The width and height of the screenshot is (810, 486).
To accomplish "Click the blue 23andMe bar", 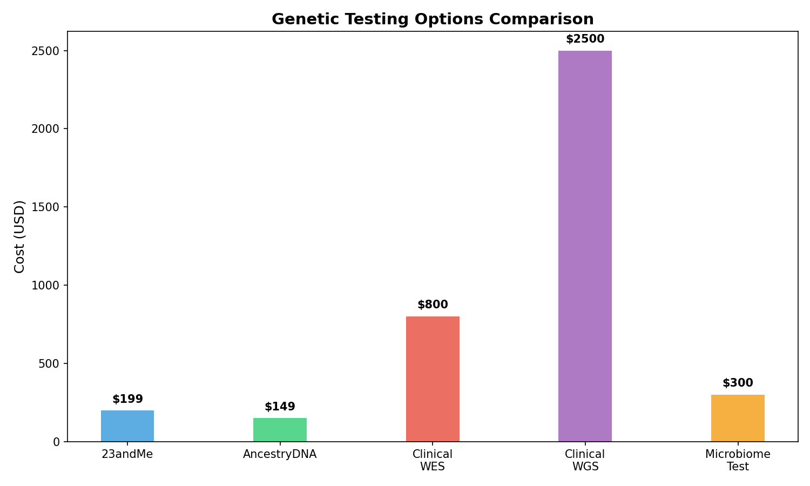I will [127, 426].
